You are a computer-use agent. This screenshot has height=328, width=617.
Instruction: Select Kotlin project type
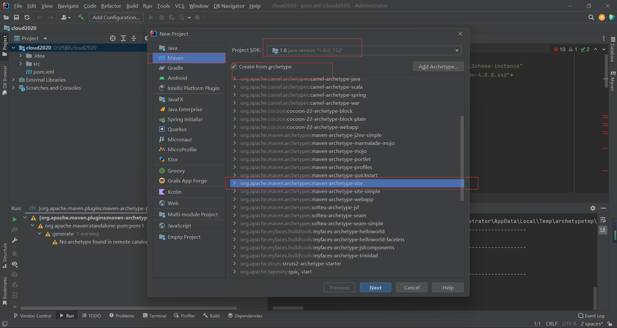tap(189, 192)
